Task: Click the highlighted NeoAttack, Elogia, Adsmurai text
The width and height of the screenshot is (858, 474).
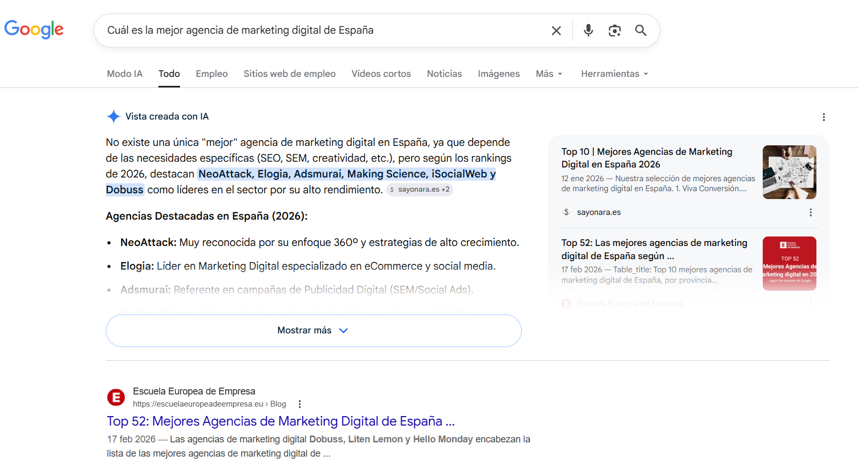Action: (301, 182)
